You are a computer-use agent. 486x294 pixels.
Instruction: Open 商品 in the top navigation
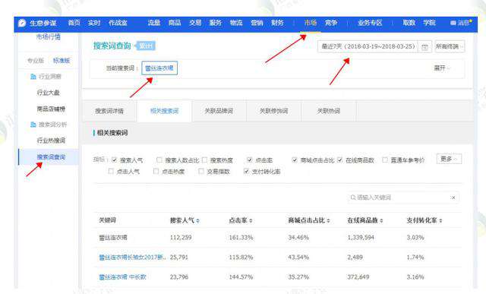click(175, 23)
